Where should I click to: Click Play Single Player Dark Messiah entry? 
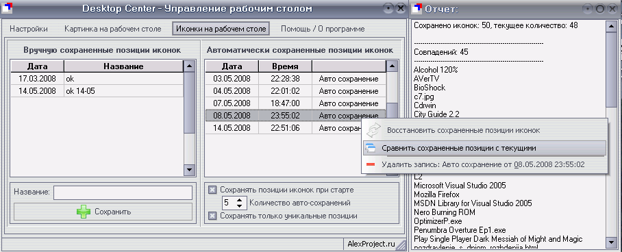pos(498,239)
